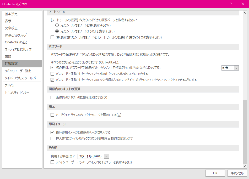Close the OneNote オプション dialog
249x179 pixels.
coord(243,4)
